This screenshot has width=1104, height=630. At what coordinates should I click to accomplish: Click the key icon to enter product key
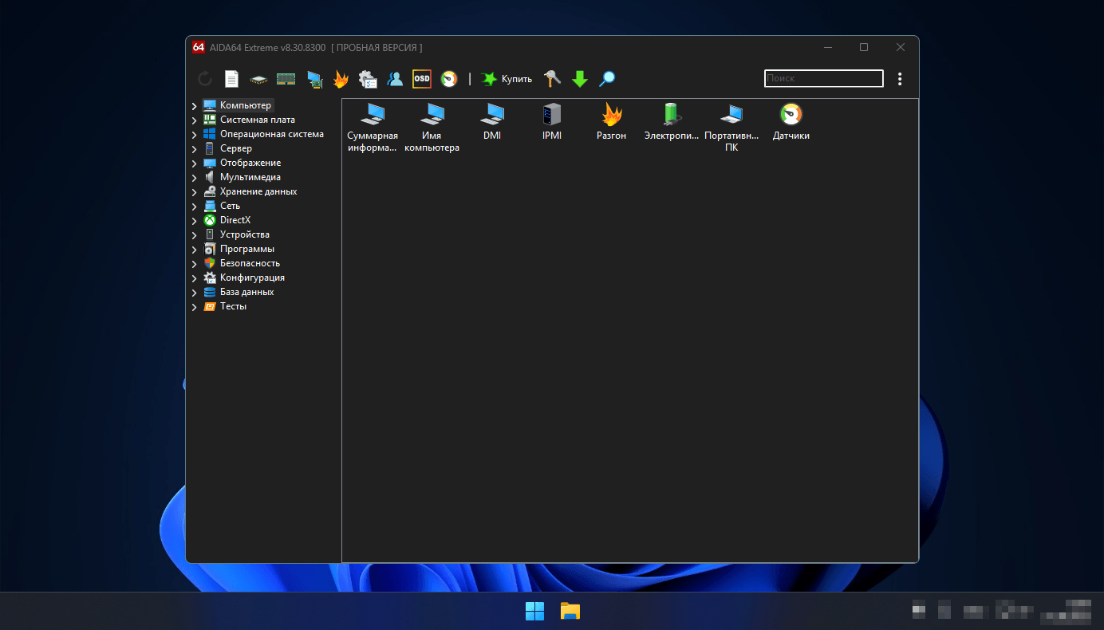pyautogui.click(x=552, y=79)
